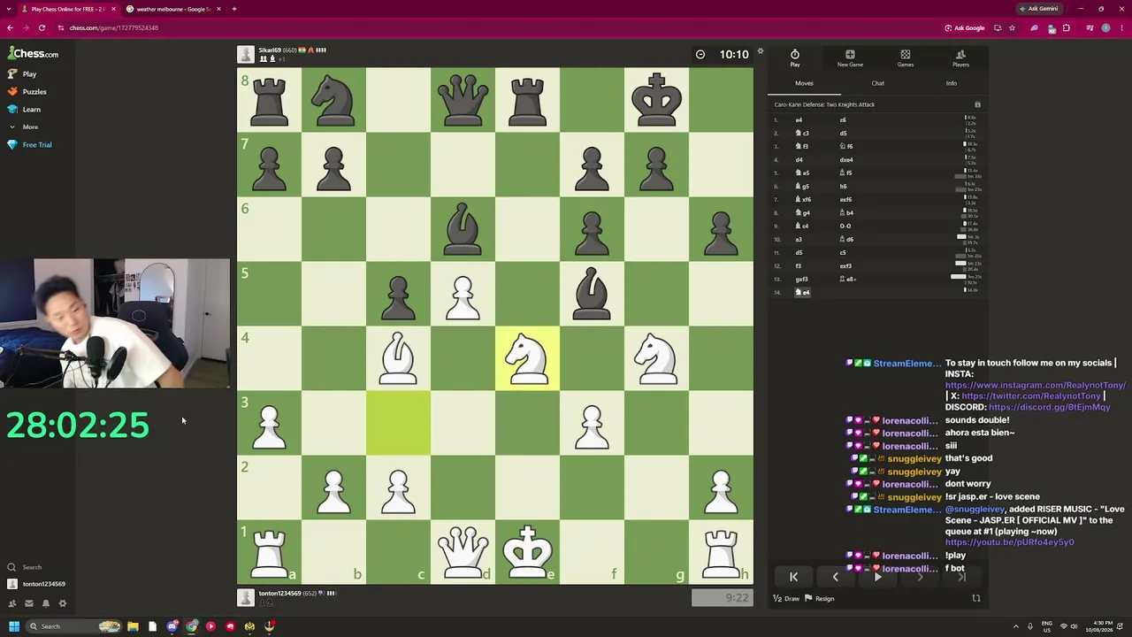Show hidden system tray icons
Image resolution: width=1132 pixels, height=637 pixels.
(1015, 626)
